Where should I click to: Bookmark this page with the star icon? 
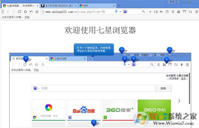pos(37,12)
